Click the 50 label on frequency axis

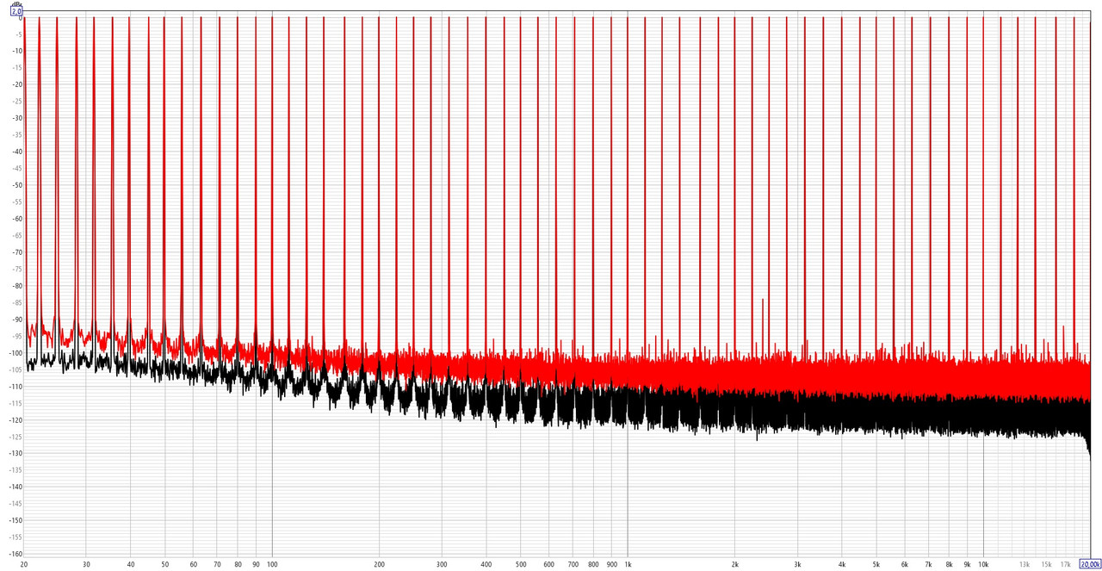(164, 565)
